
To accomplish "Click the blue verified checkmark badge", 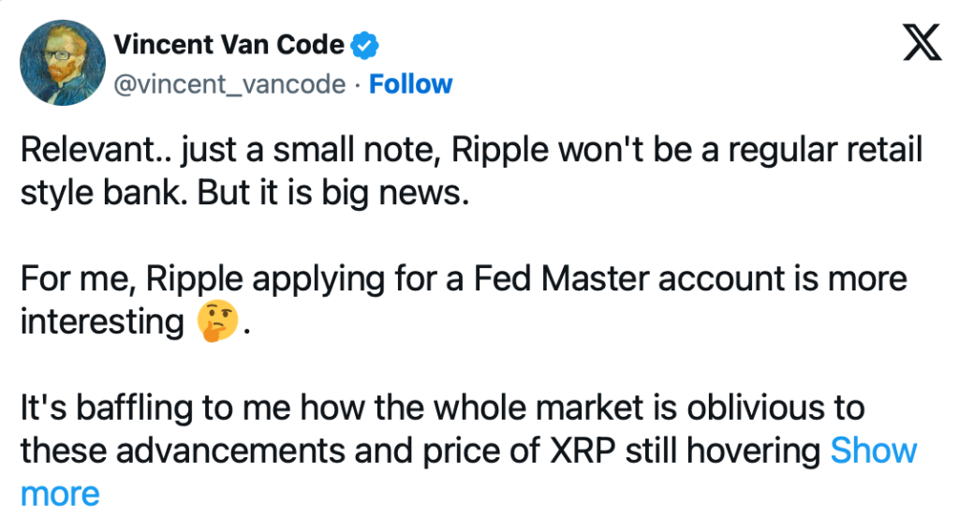I will 363,44.
